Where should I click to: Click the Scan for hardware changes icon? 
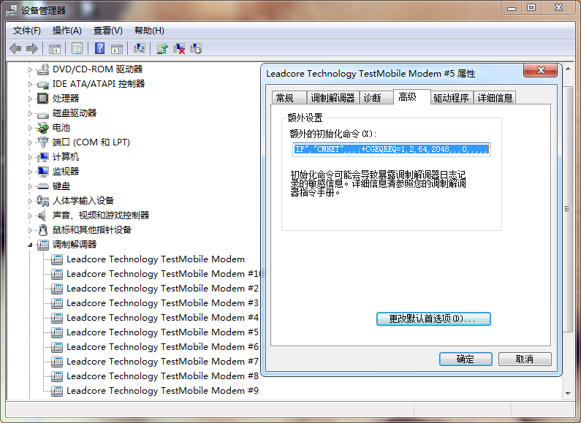(140, 48)
